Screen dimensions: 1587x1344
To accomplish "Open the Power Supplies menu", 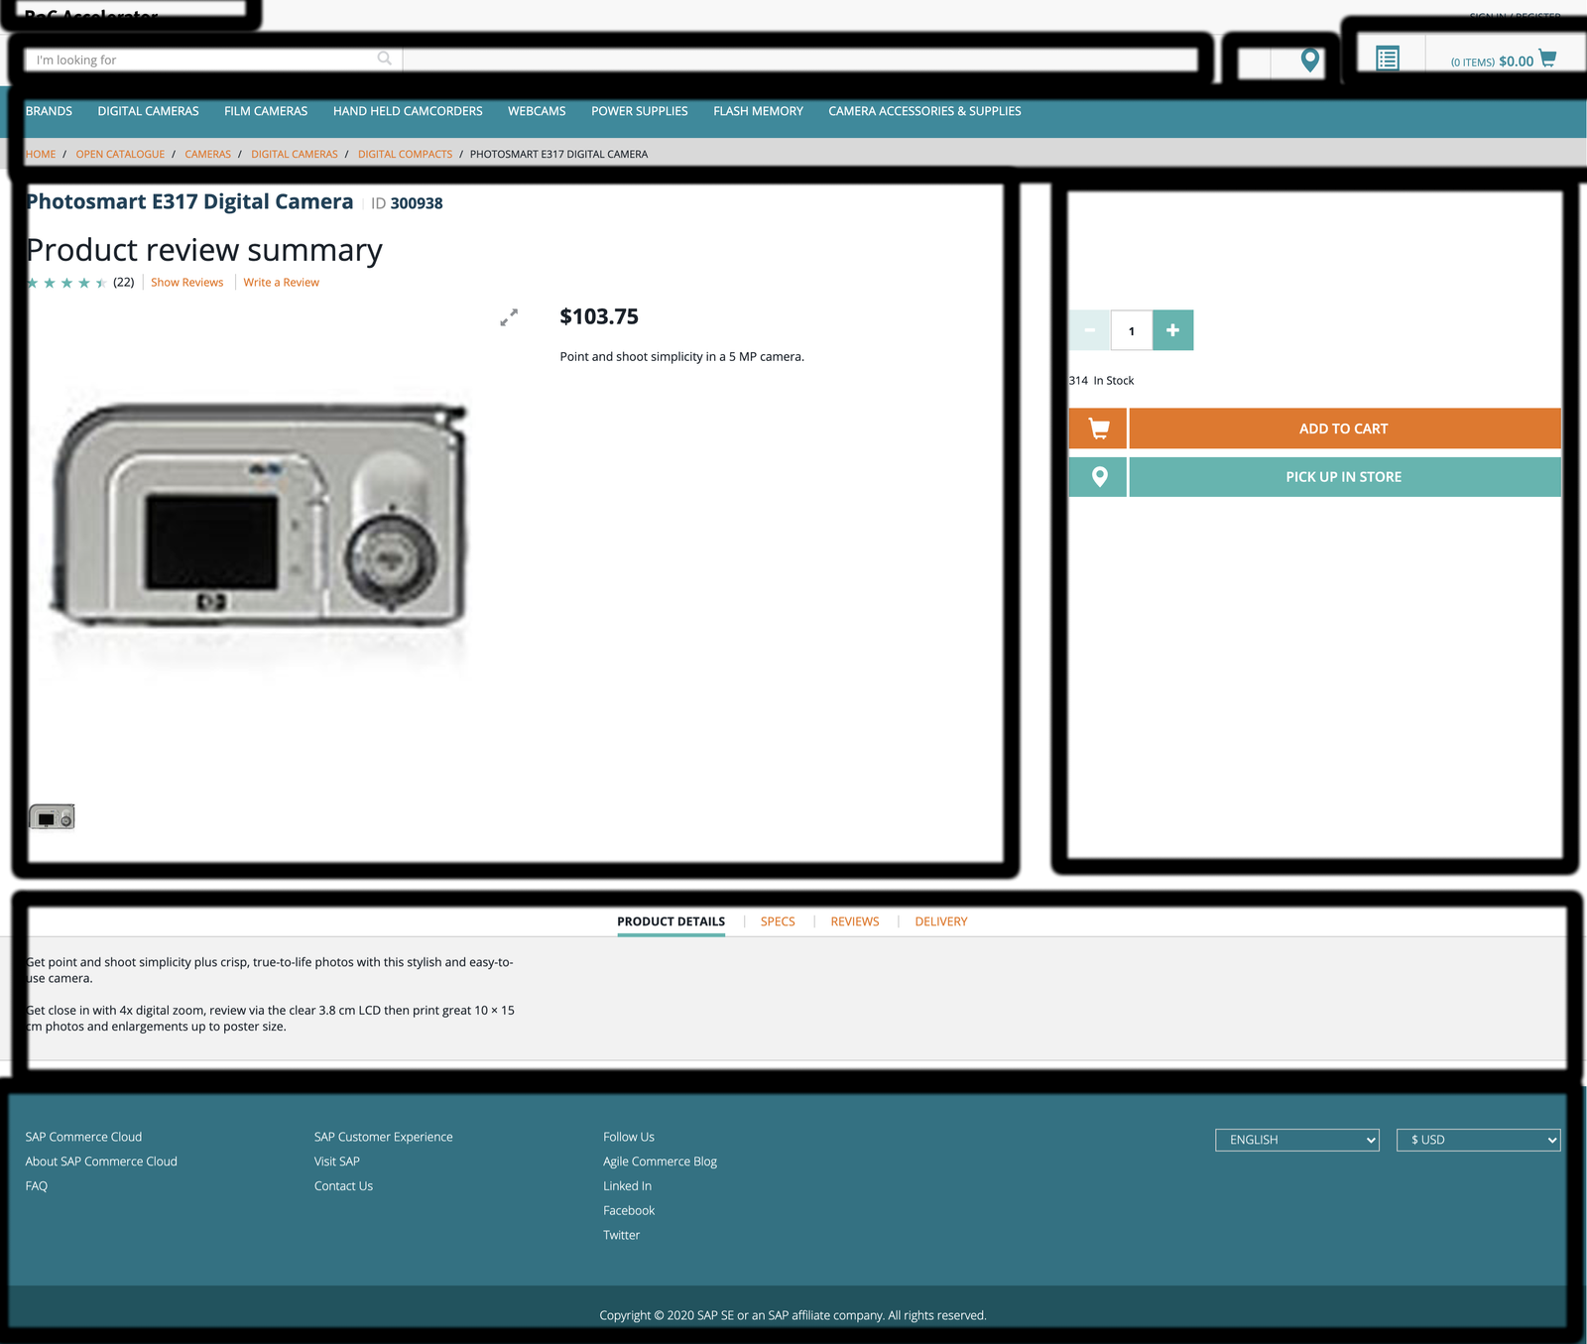I will click(640, 111).
